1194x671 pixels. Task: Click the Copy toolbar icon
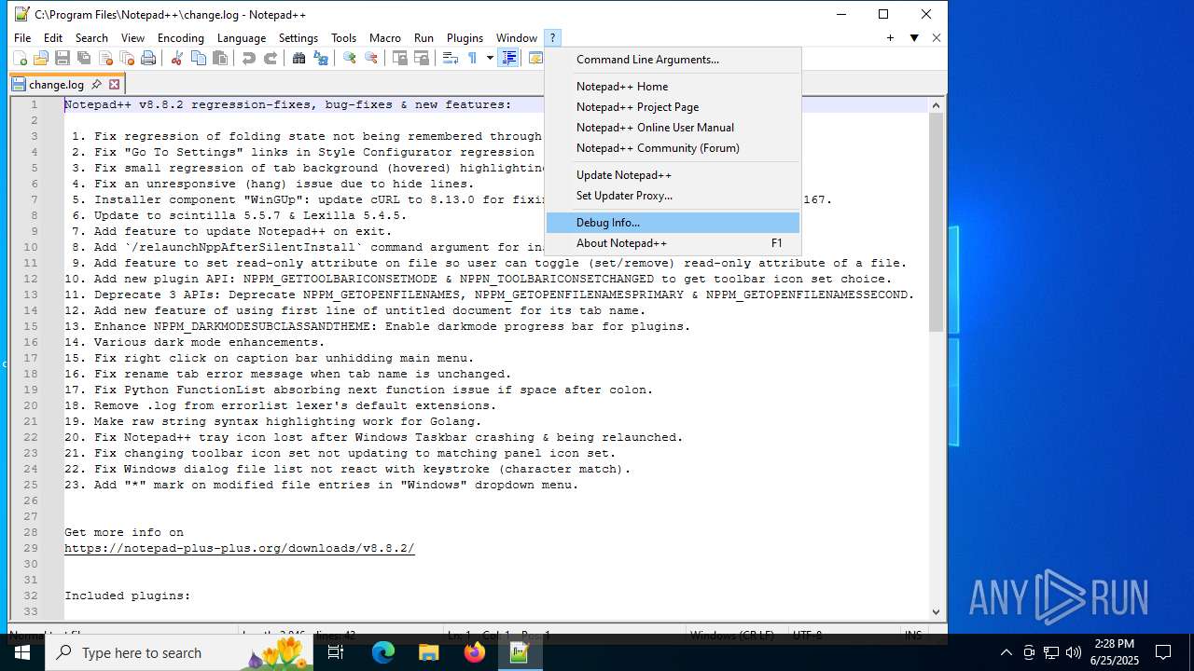click(198, 59)
